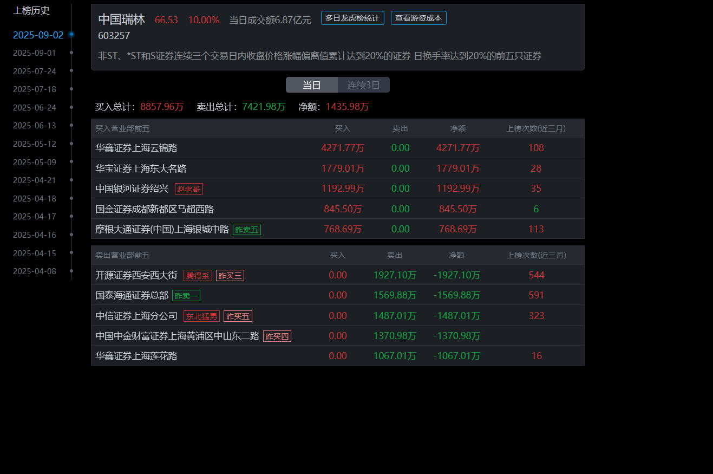Select history date 2025-05-09

(34, 162)
